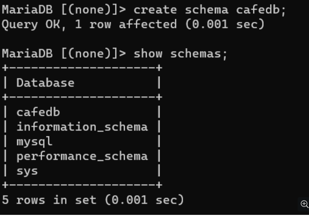Click the zoom magnifier icon

(x=304, y=204)
